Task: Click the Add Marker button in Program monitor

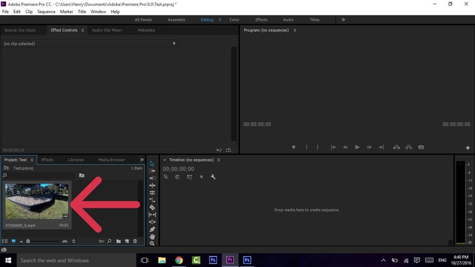Action: click(x=294, y=147)
